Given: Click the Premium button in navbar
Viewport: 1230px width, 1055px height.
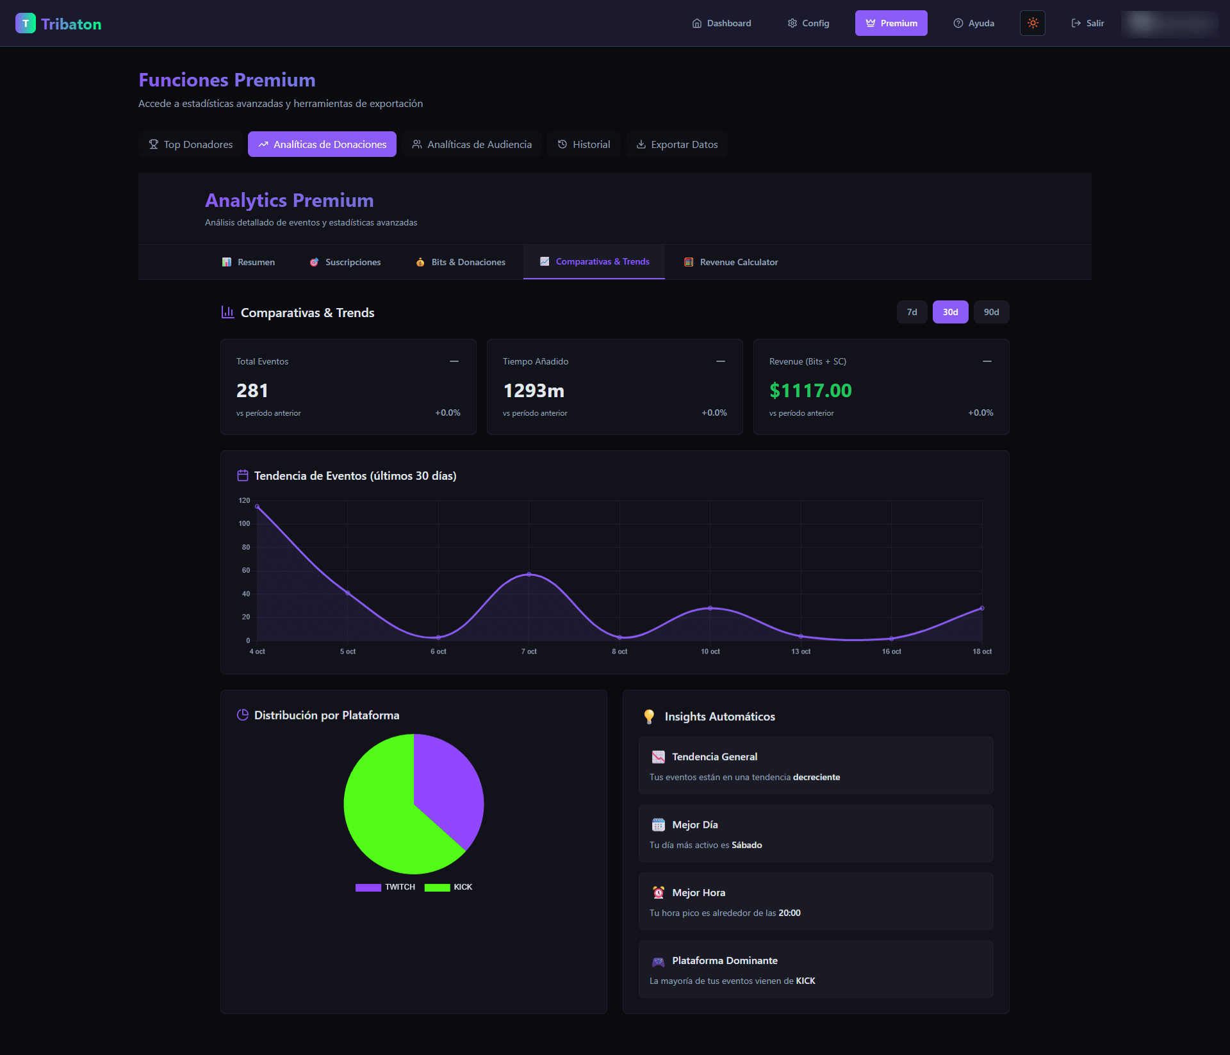Looking at the screenshot, I should pyautogui.click(x=890, y=23).
